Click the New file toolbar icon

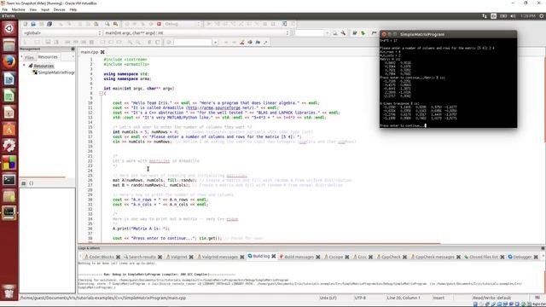26,24
